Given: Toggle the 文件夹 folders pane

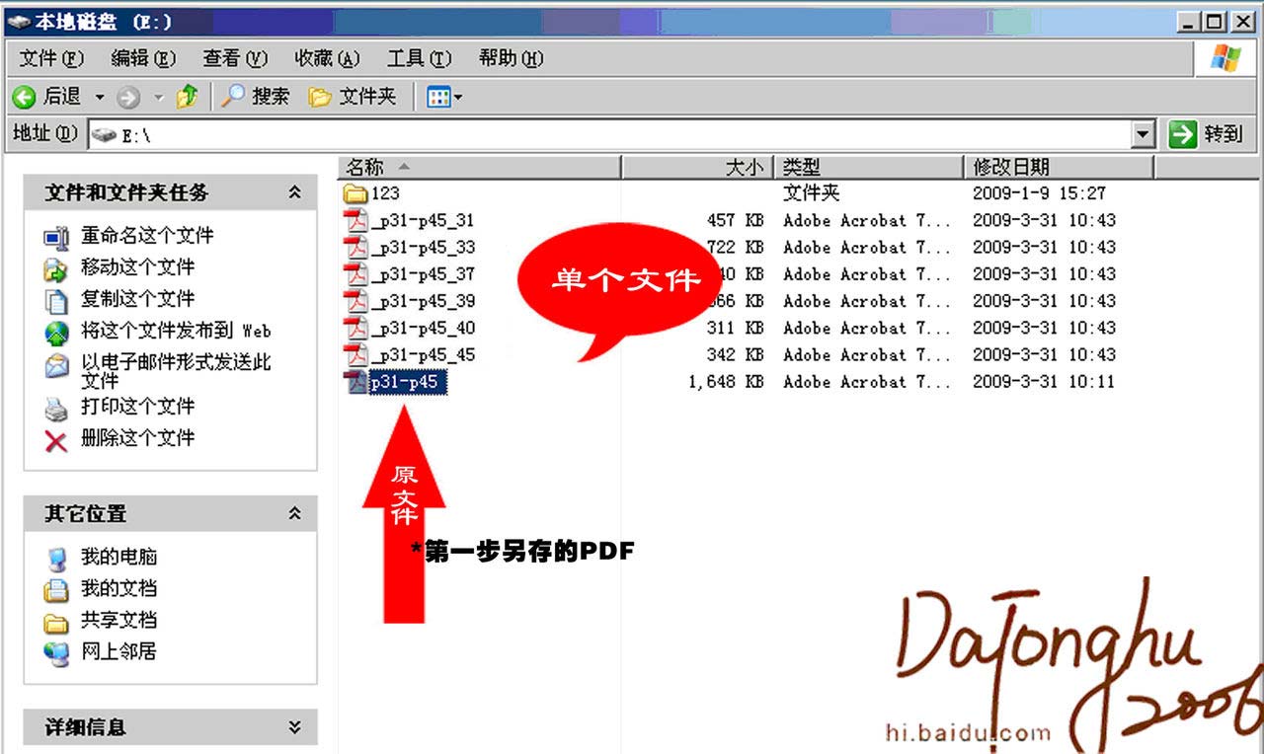Looking at the screenshot, I should [353, 97].
